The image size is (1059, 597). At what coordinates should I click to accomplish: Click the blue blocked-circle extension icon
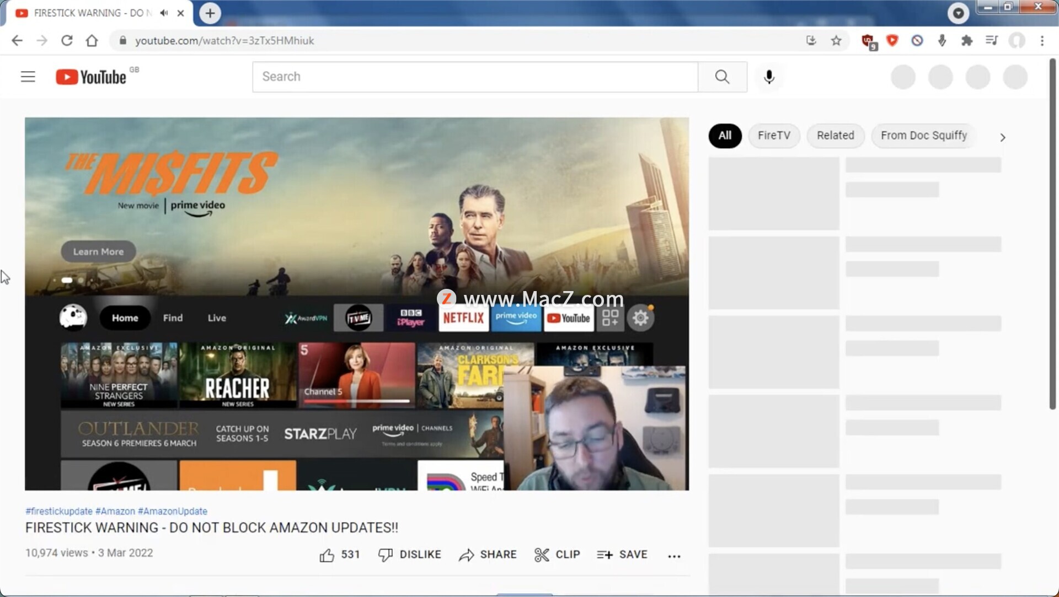click(x=917, y=41)
